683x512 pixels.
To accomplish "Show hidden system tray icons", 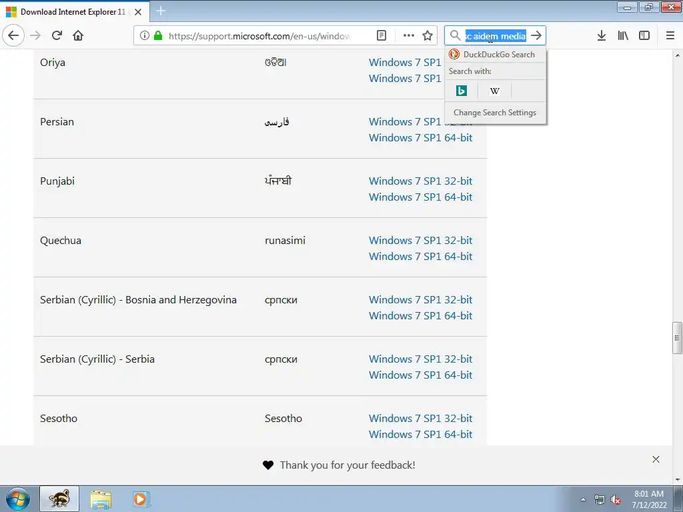I will pyautogui.click(x=583, y=499).
